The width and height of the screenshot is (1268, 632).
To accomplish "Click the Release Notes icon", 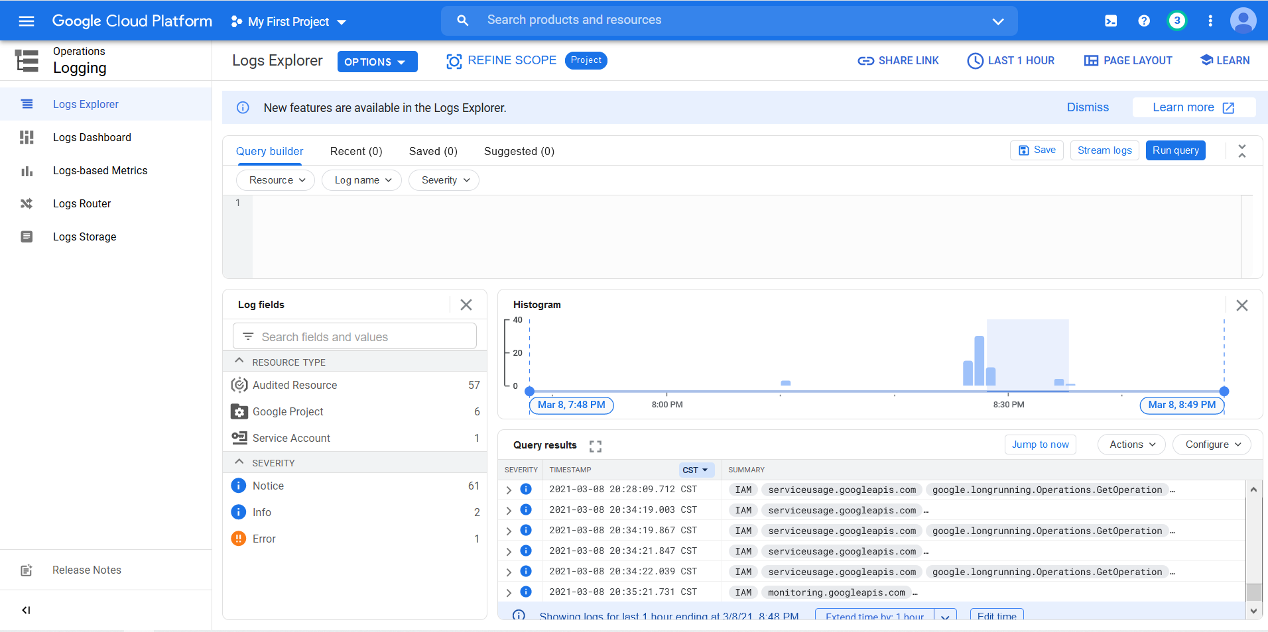I will [x=27, y=570].
